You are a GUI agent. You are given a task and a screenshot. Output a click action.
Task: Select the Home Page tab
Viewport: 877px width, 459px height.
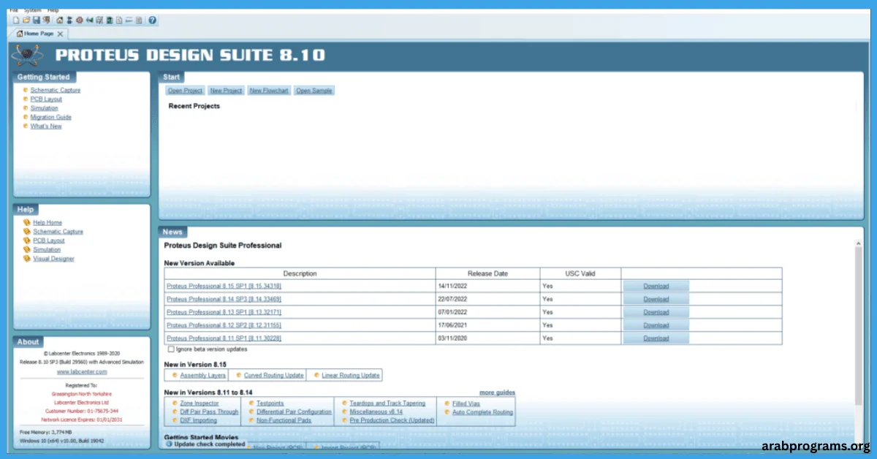[x=39, y=34]
